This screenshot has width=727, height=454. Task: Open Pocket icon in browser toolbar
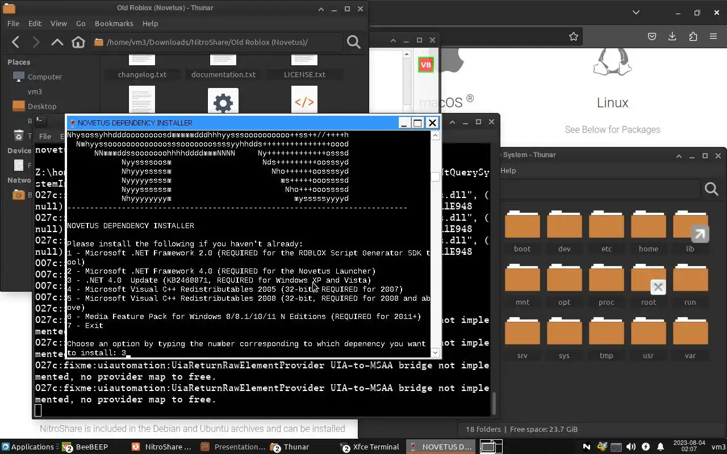(652, 36)
